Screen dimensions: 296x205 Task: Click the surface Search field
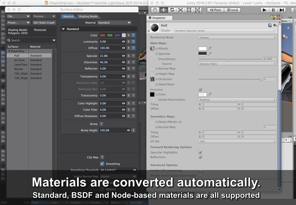click(32, 40)
